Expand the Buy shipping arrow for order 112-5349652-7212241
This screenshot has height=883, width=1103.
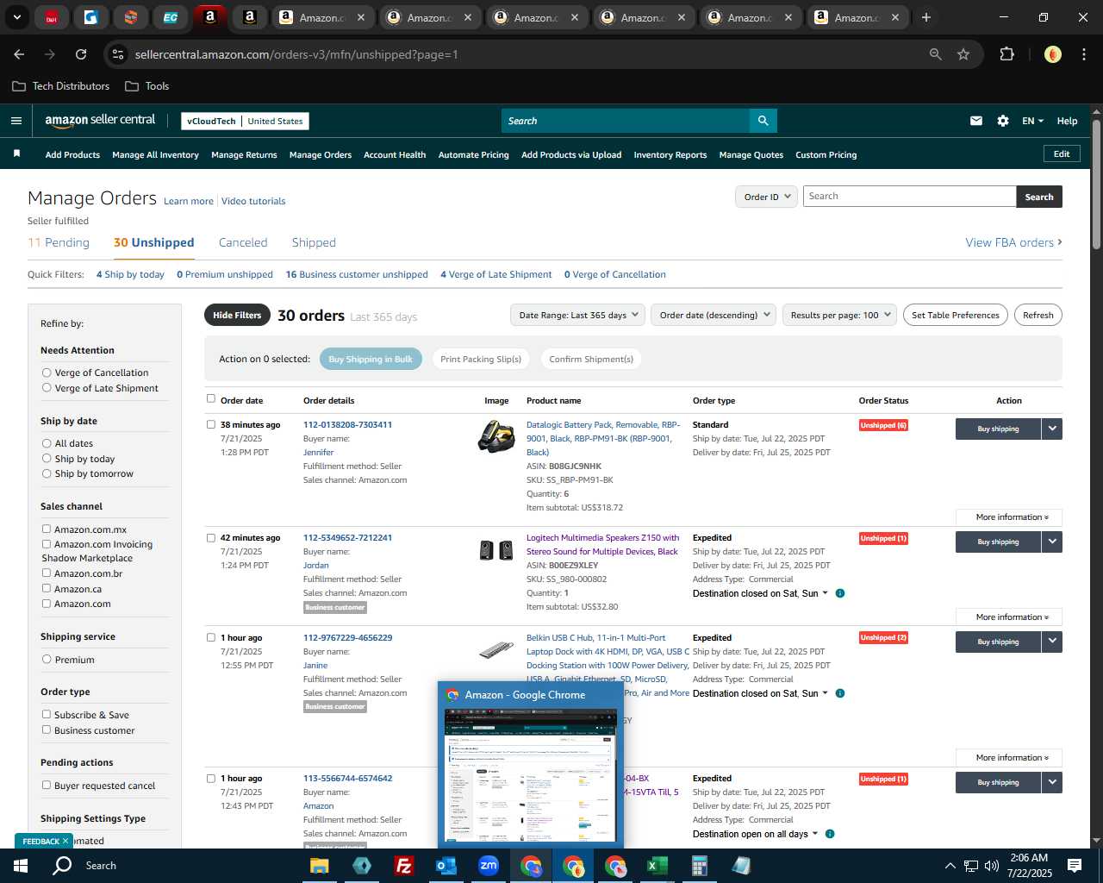pos(1052,542)
